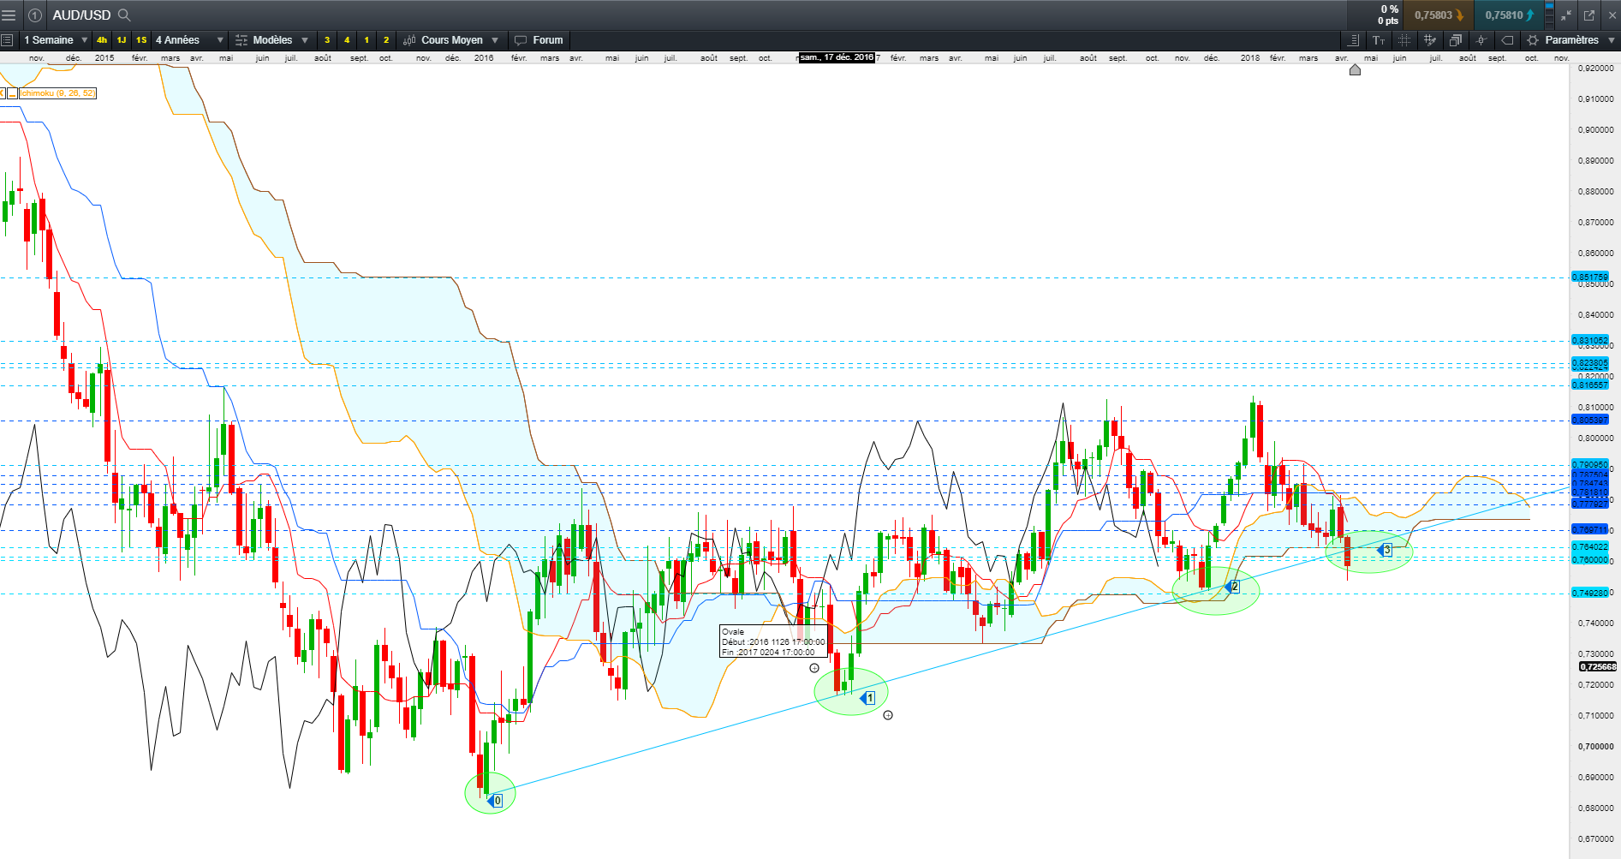Open the 4 Années period dropdown
Viewport: 1621px width, 859px height.
(189, 40)
